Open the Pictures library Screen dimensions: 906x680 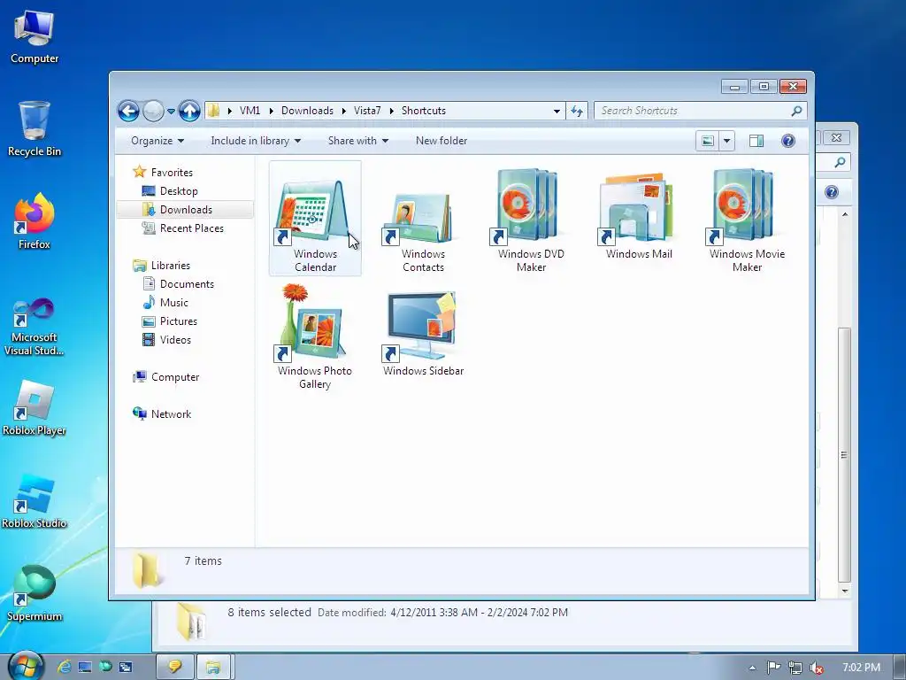[178, 321]
